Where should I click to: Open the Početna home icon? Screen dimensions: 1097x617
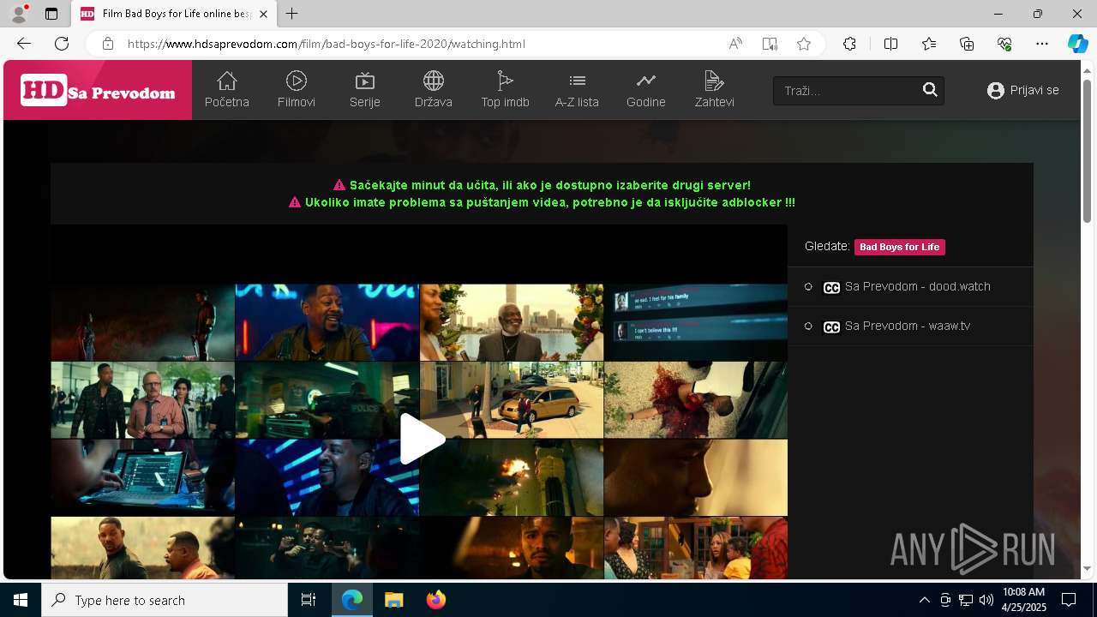pos(227,81)
